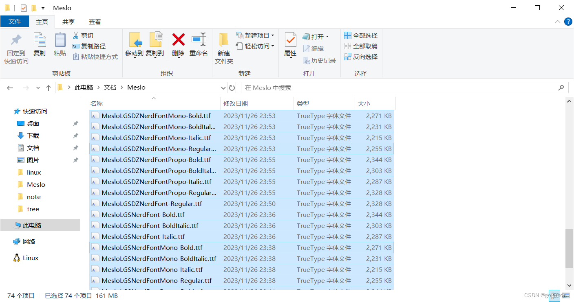Open tree folder in navigation pane
Screen dimensions: 574x302
point(33,209)
